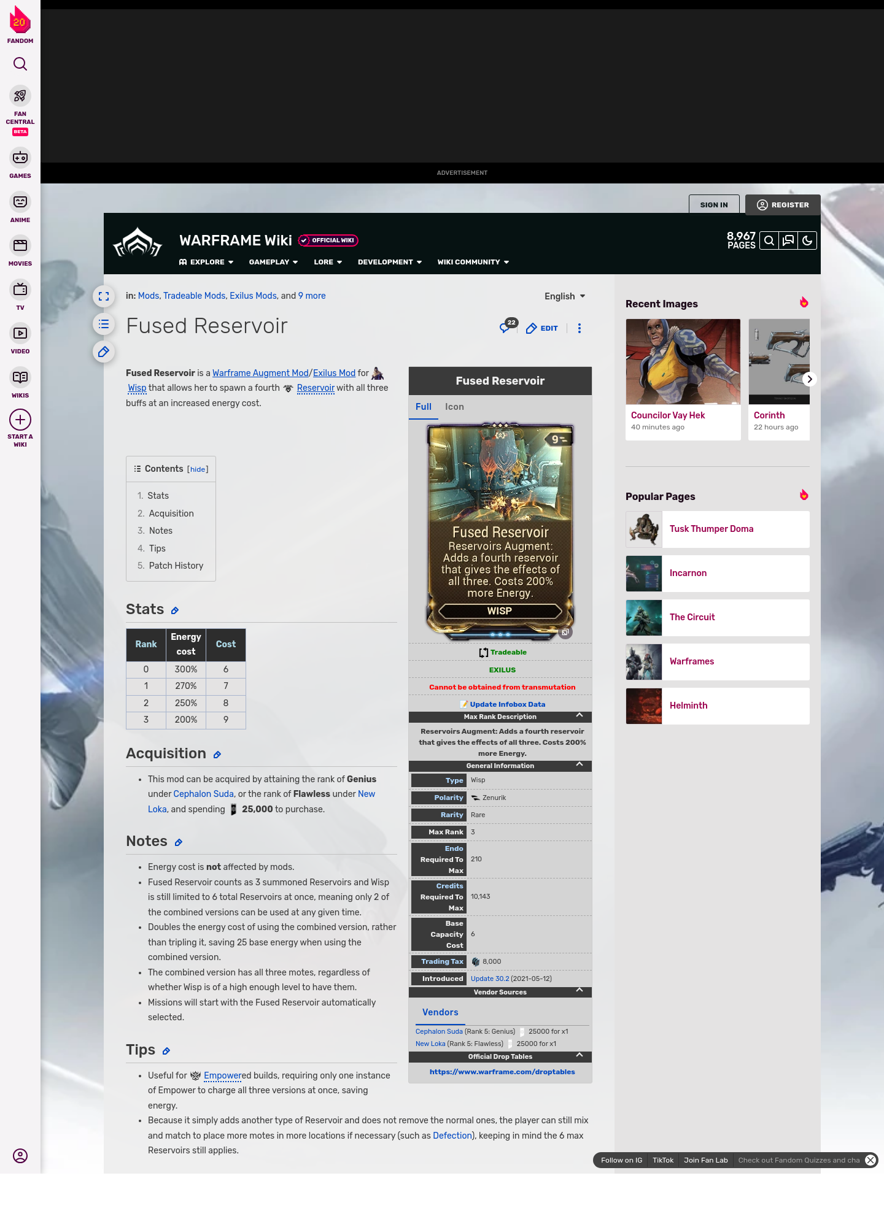This screenshot has height=1227, width=884.
Task: Click Follow on IG in bottom bar
Action: 621,1160
